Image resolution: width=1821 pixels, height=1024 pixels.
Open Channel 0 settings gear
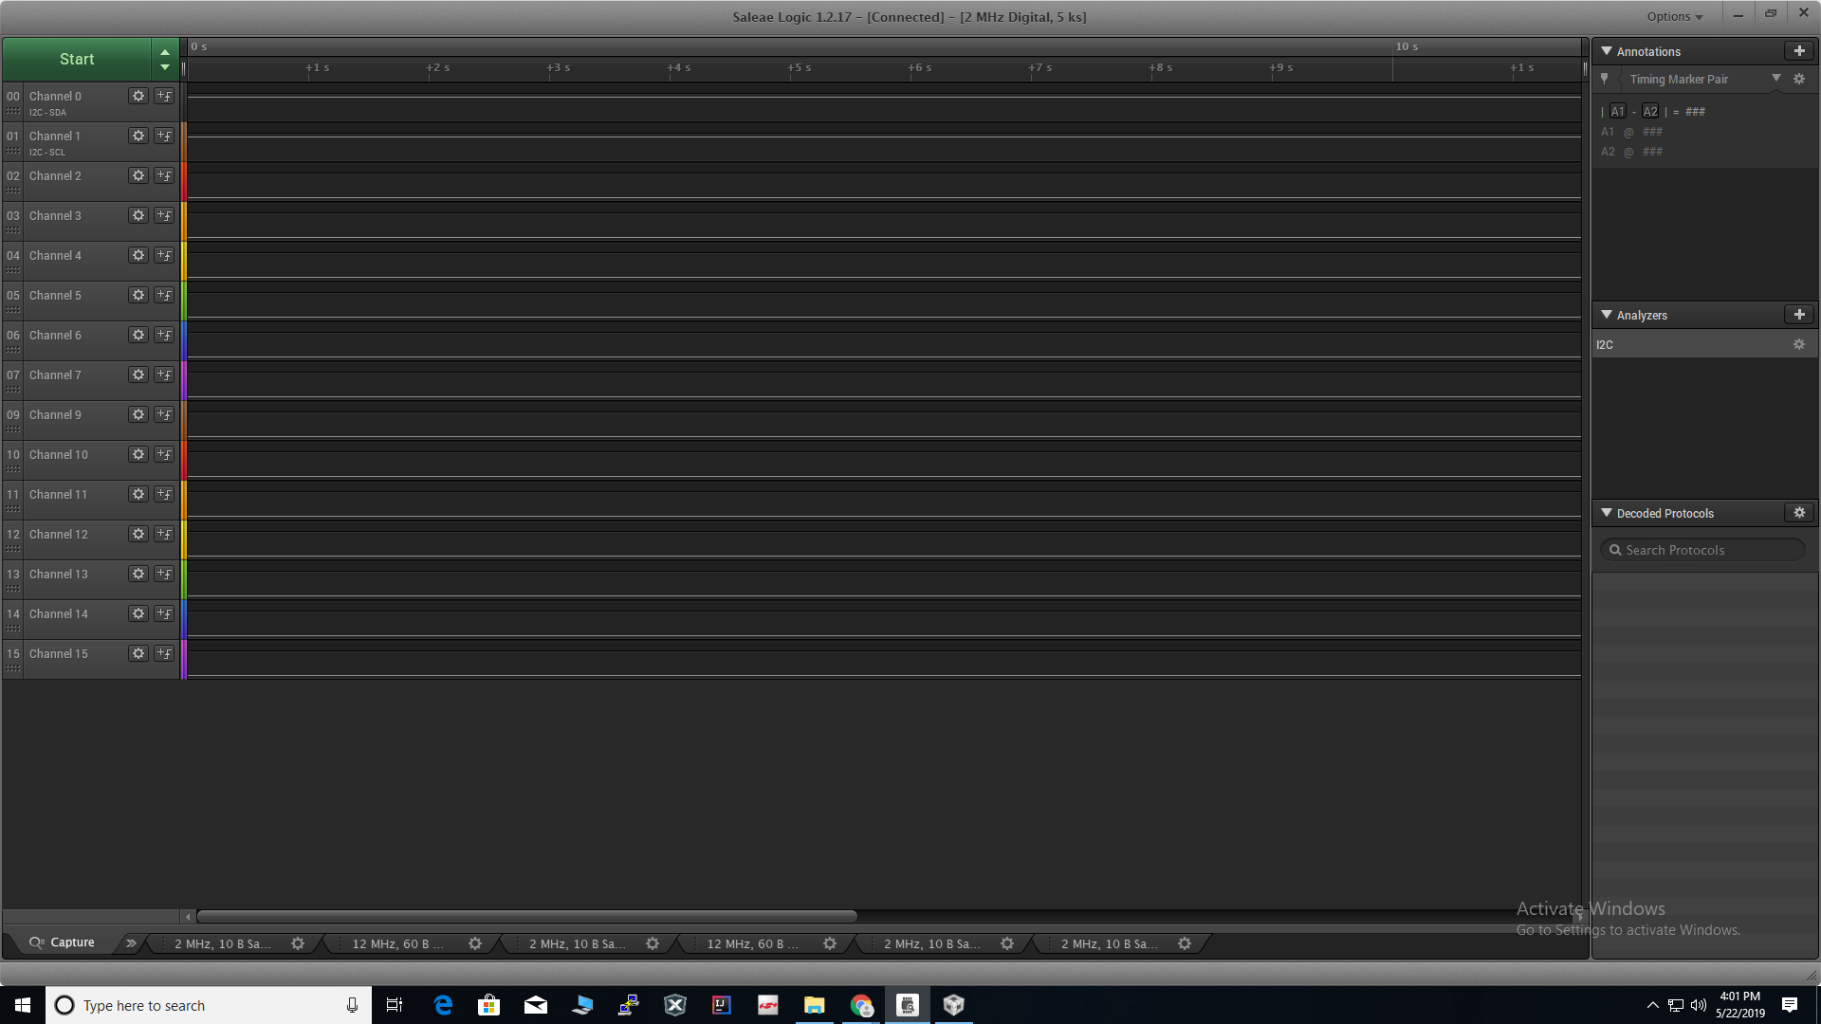click(138, 96)
